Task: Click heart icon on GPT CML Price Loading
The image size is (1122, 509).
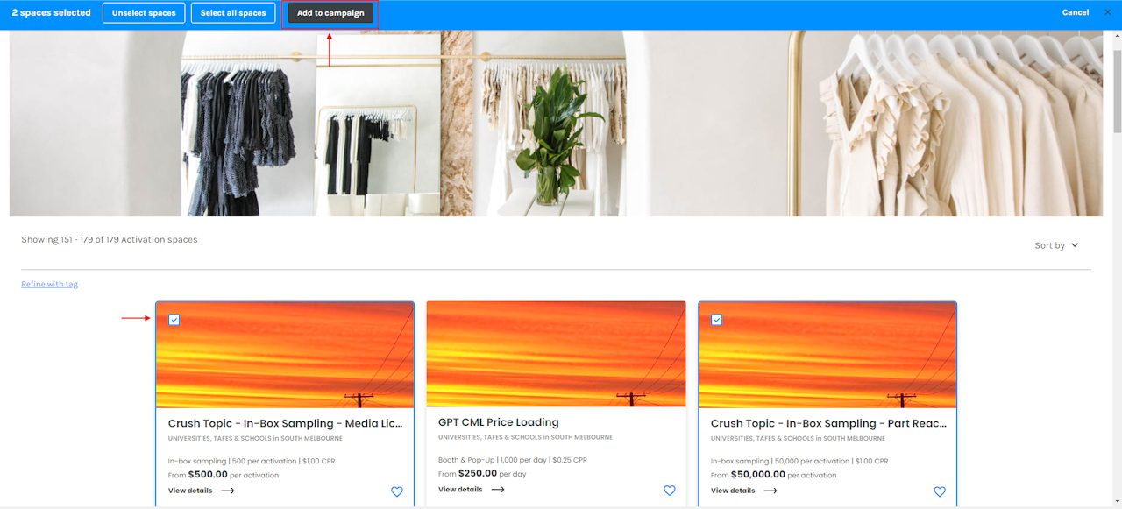Action: (670, 491)
